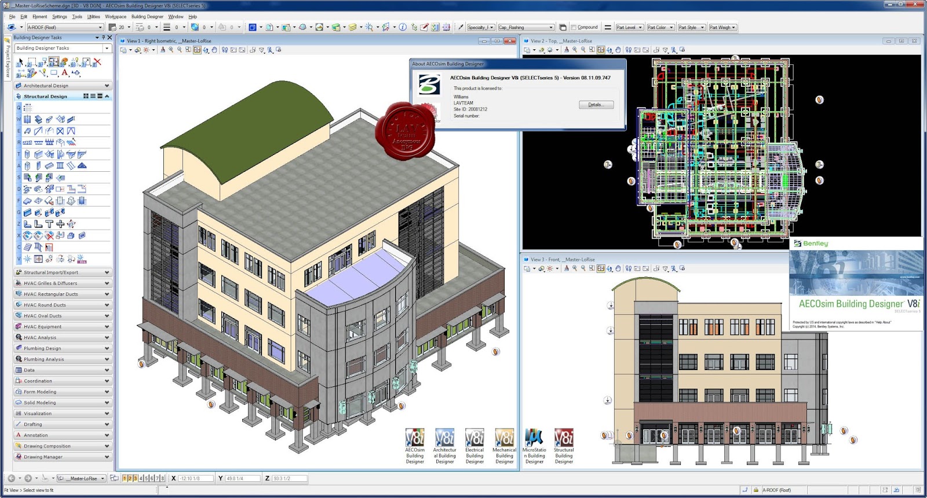Screen dimensions: 927x498
Task: Click the AECOsim Building Designer desktop icon
Action: click(x=415, y=446)
